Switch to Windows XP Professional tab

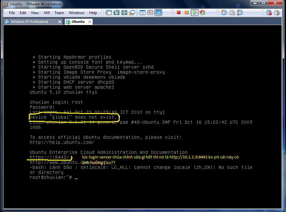tap(34, 22)
